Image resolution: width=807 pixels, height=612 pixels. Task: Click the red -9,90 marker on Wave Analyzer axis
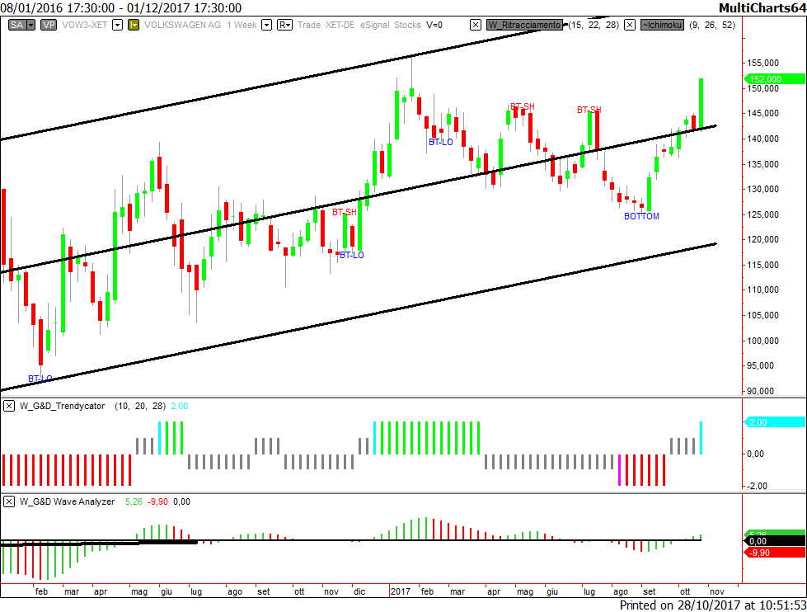pos(775,553)
